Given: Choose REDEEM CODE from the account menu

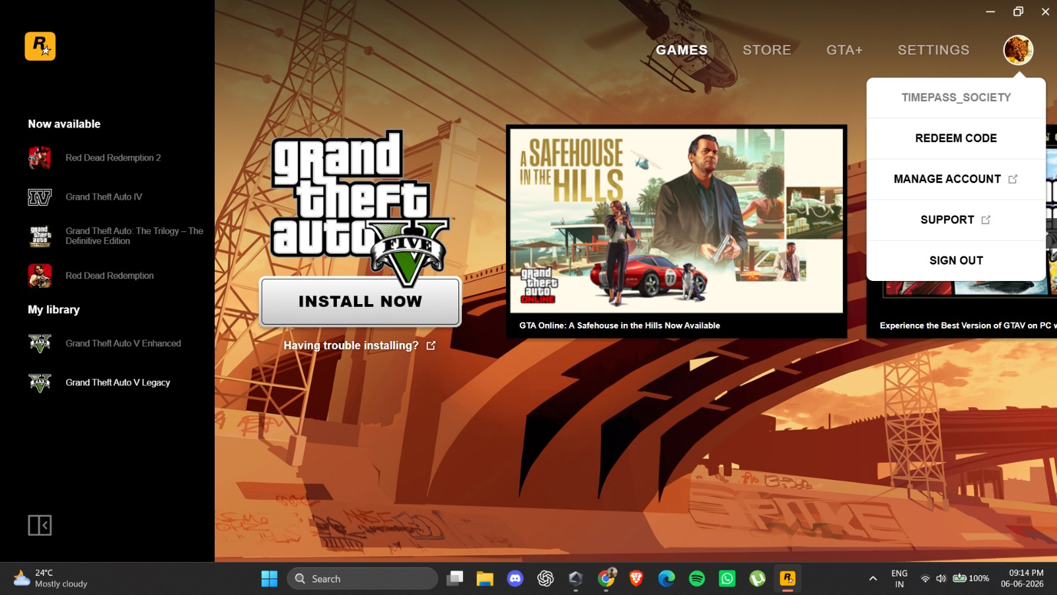Looking at the screenshot, I should [x=956, y=138].
